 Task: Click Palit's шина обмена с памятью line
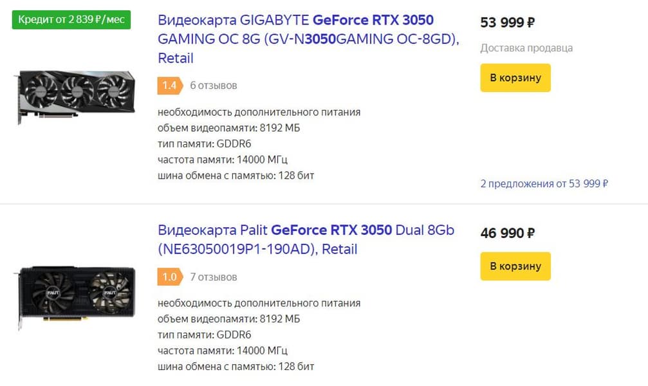236,367
